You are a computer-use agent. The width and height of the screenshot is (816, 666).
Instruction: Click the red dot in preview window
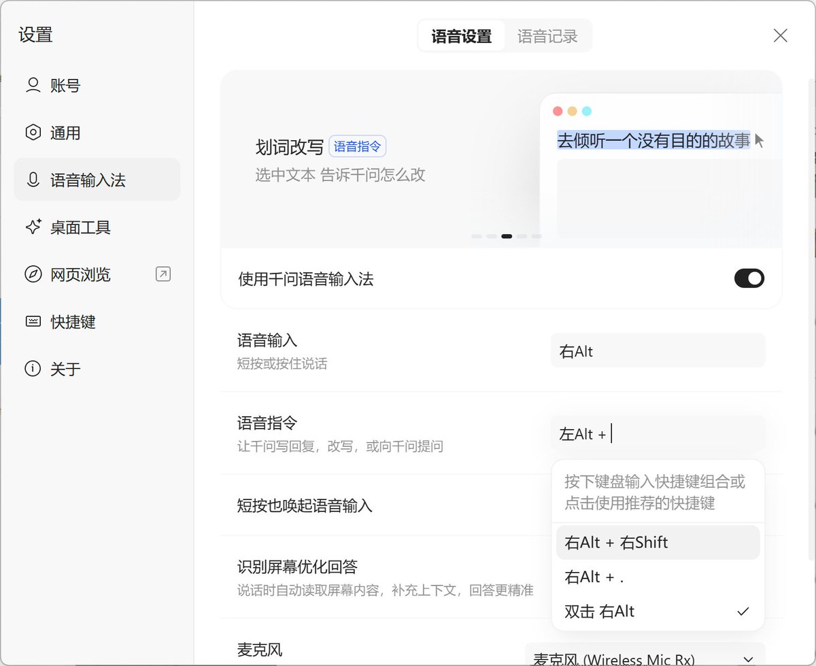558,111
